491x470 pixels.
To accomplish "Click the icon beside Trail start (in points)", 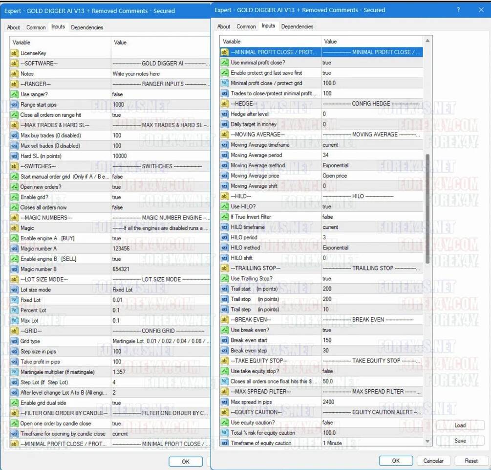I will (x=225, y=289).
